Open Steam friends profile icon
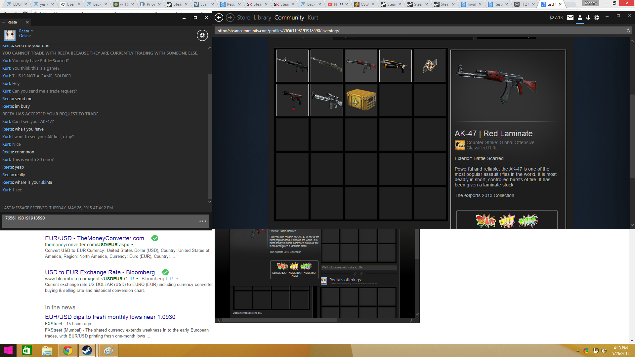 point(580,18)
